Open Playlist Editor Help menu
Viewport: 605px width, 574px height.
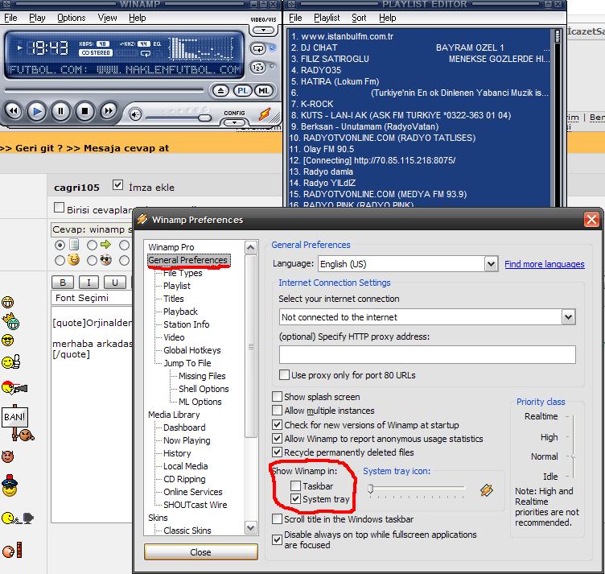pyautogui.click(x=387, y=18)
